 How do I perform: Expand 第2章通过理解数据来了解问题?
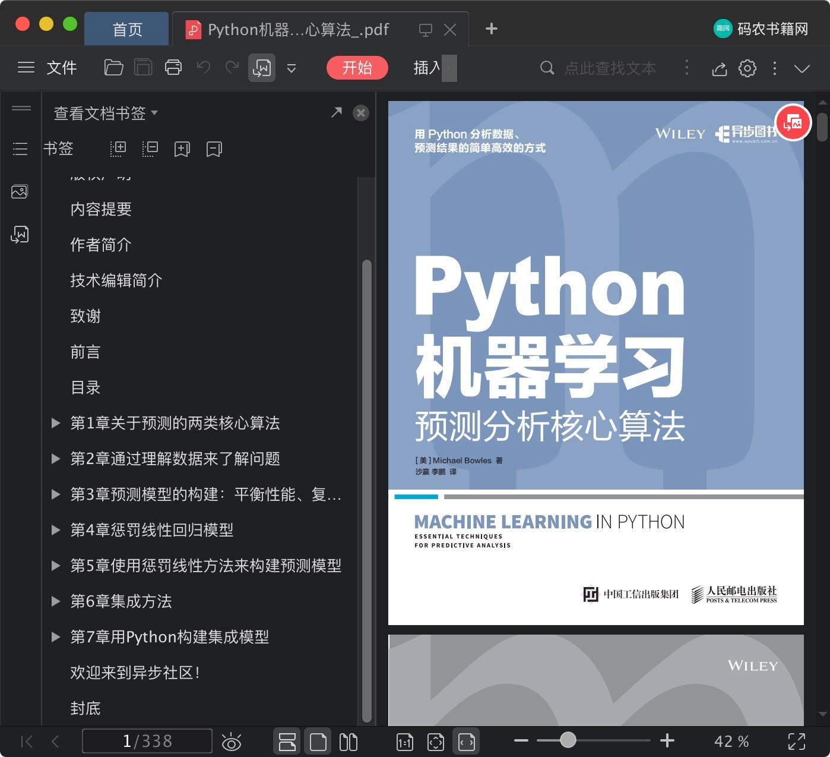pyautogui.click(x=56, y=459)
